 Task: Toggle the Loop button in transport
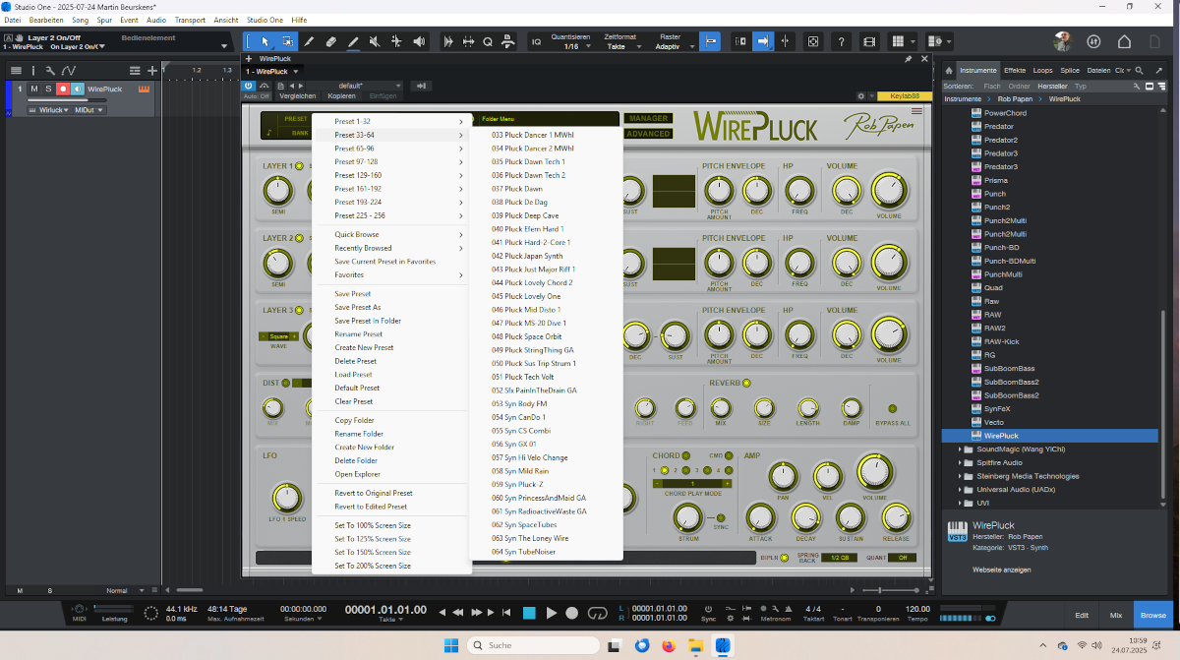(x=598, y=613)
